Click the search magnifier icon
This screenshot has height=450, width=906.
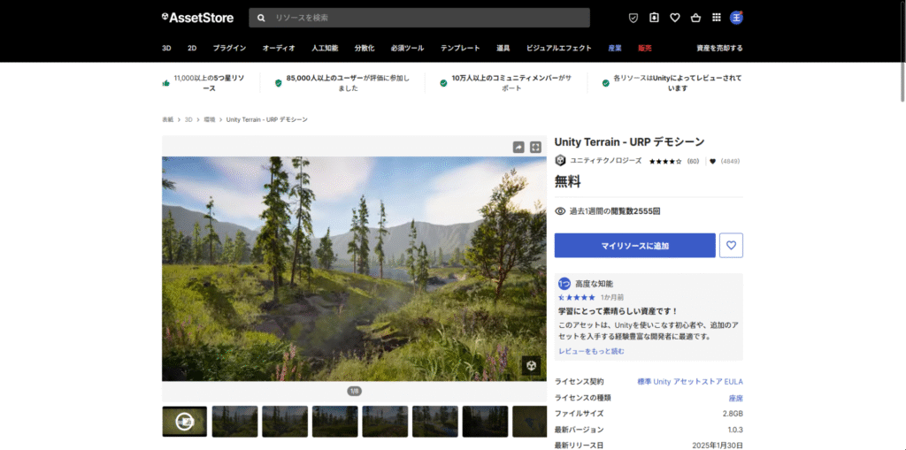click(x=261, y=18)
